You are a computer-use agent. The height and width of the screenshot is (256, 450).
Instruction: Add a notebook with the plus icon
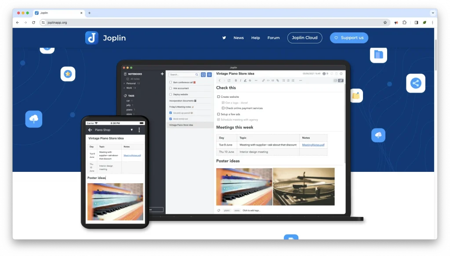[162, 74]
